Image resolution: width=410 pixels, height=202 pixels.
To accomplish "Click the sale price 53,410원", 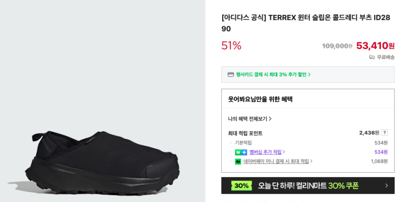I will 375,46.
